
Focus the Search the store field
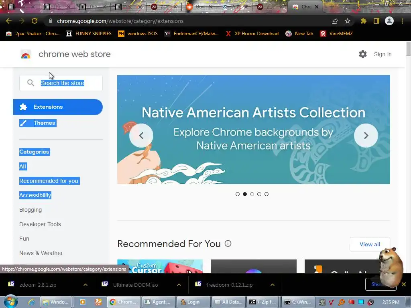(x=61, y=83)
